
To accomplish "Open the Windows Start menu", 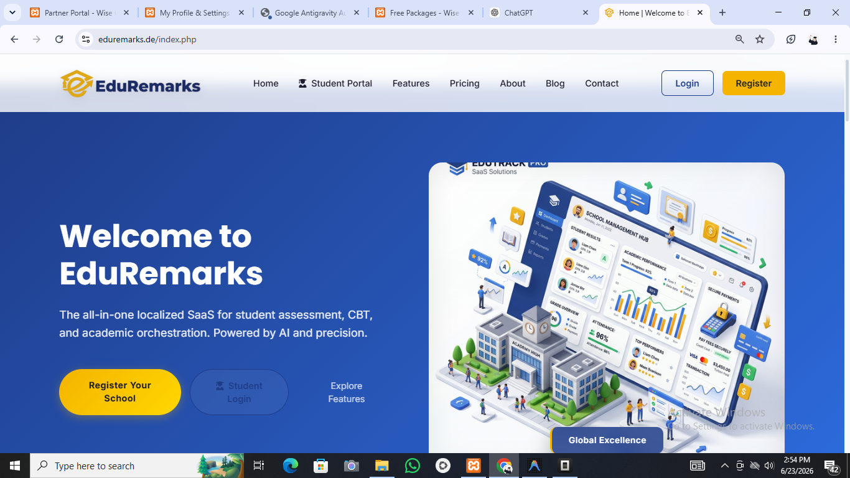I will click(15, 466).
